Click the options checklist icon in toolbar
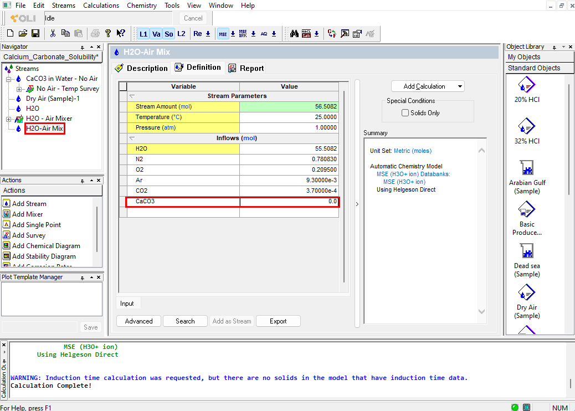 (x=357, y=34)
